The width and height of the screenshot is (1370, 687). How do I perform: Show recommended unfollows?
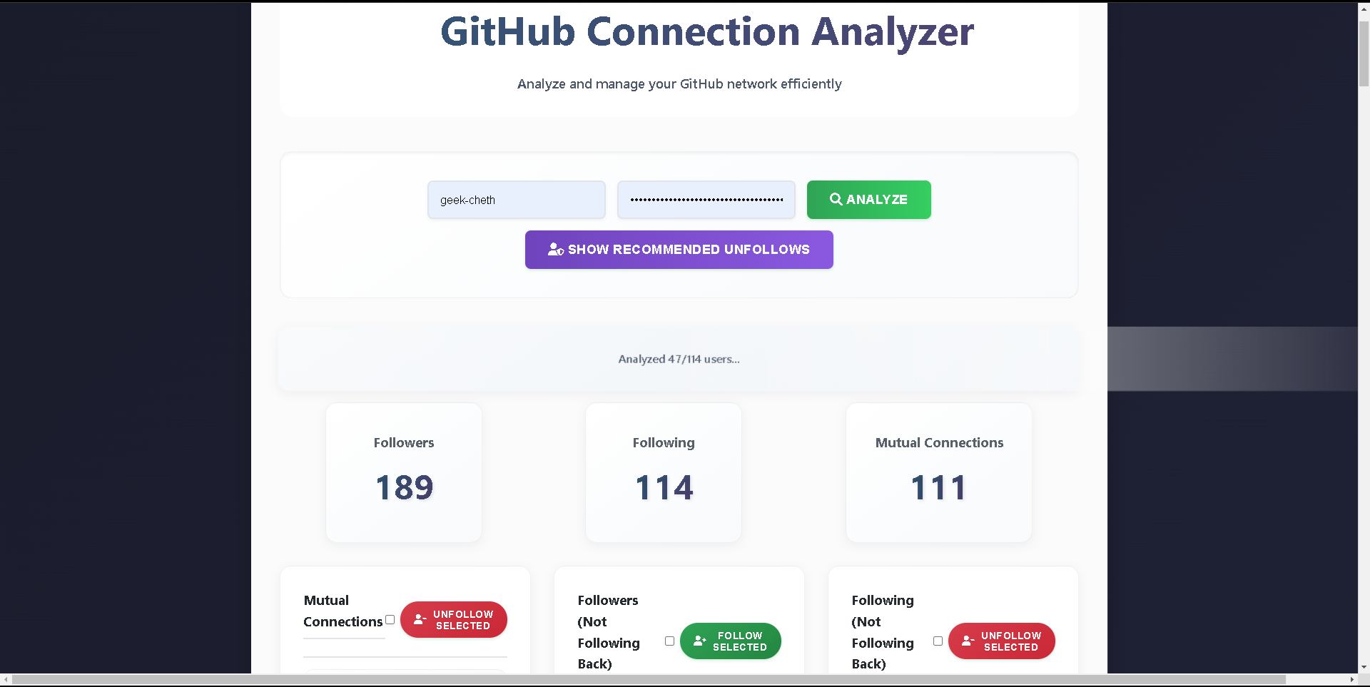coord(679,250)
